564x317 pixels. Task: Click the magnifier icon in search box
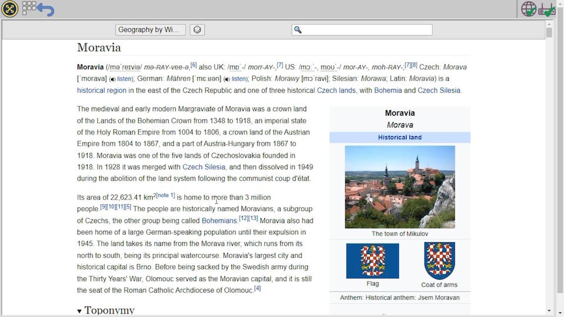coord(298,30)
